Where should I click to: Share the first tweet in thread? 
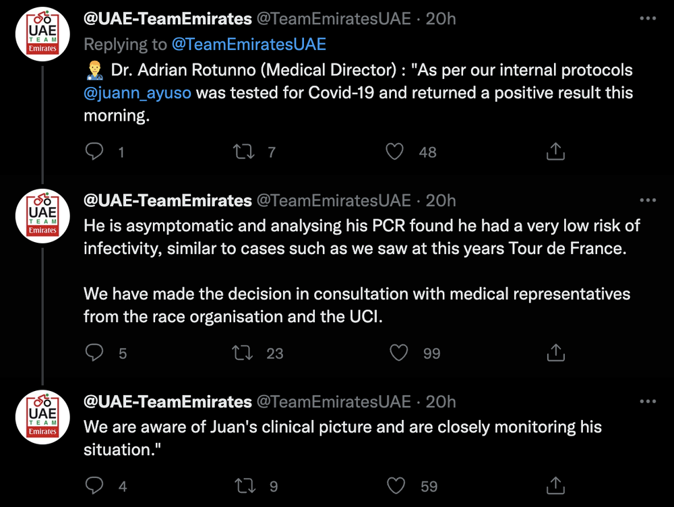point(555,152)
